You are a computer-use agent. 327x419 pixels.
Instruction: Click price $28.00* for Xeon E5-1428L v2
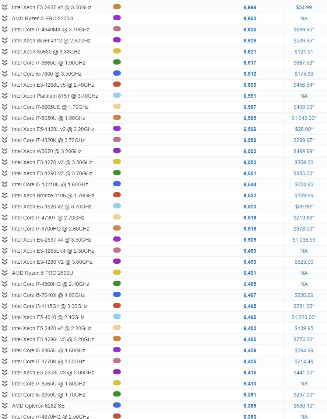click(x=304, y=129)
